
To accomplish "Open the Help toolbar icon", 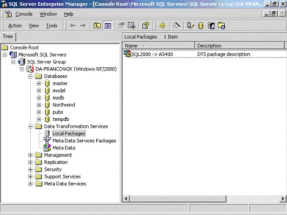I will click(x=146, y=26).
